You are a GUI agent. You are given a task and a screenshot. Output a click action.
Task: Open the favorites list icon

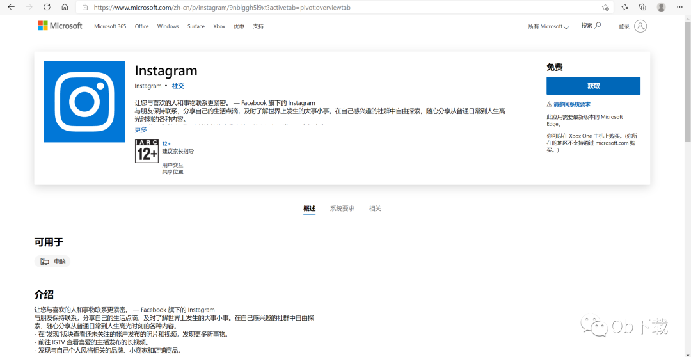[625, 7]
